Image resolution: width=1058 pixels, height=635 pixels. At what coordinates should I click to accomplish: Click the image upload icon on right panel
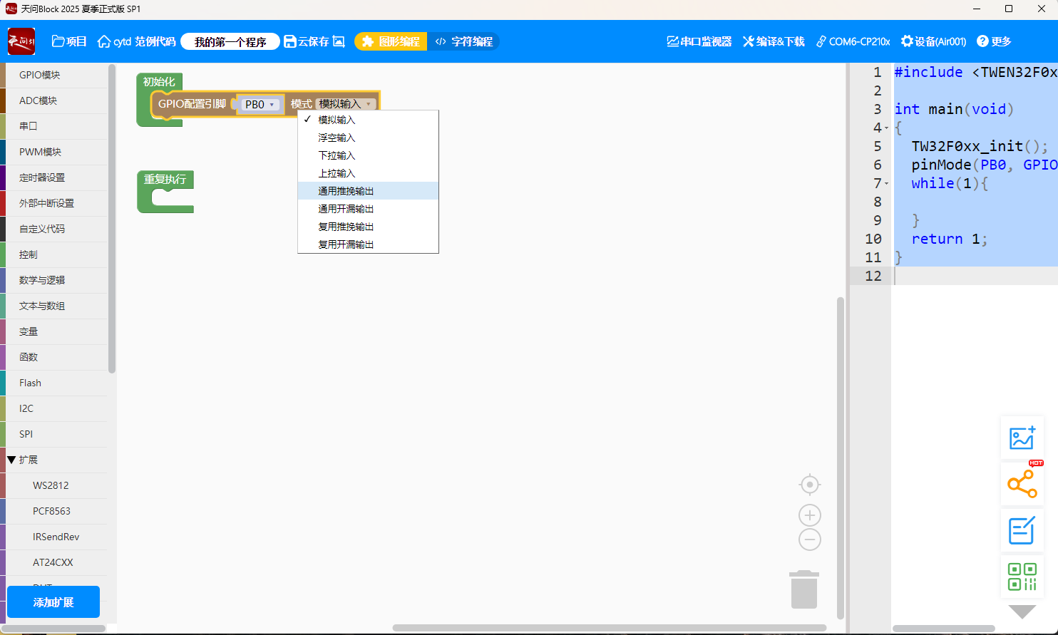1022,438
